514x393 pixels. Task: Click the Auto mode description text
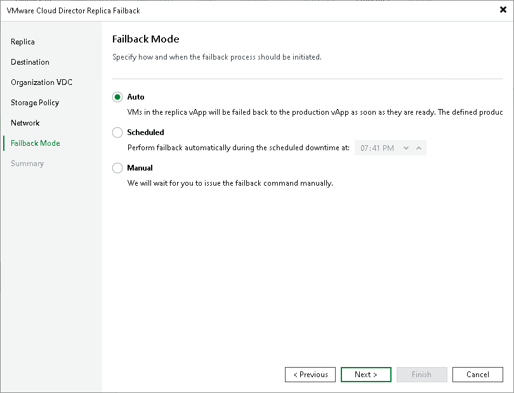coord(315,112)
